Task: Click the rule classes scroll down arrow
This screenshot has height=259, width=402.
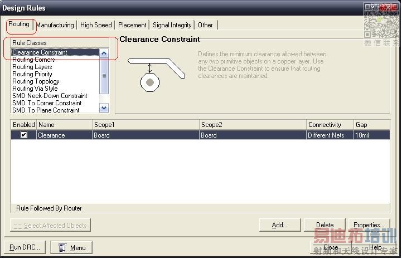Action: tap(104, 108)
